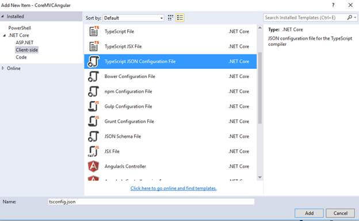The height and width of the screenshot is (221, 359).
Task: Click the Online tree label
Action: pyautogui.click(x=13, y=68)
